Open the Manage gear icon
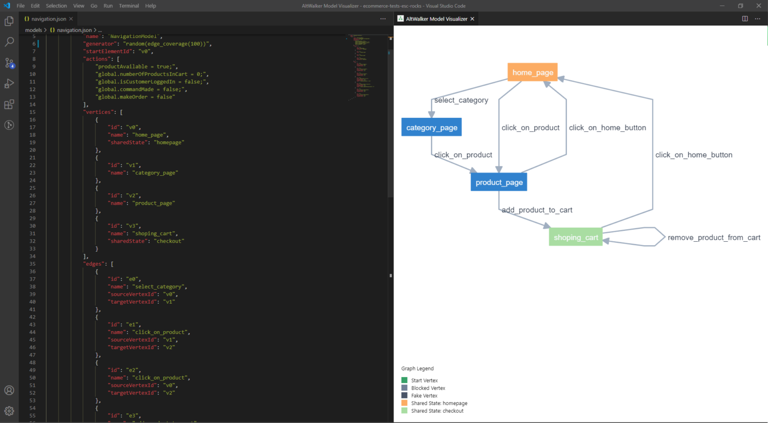 click(x=9, y=410)
